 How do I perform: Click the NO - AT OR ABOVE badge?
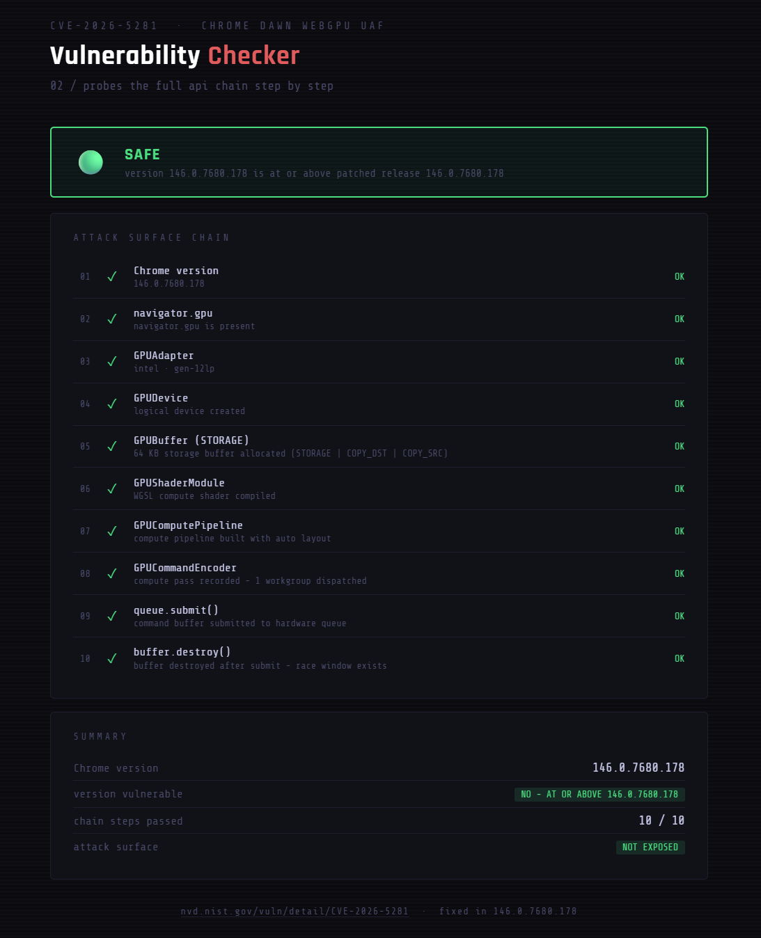tap(599, 795)
